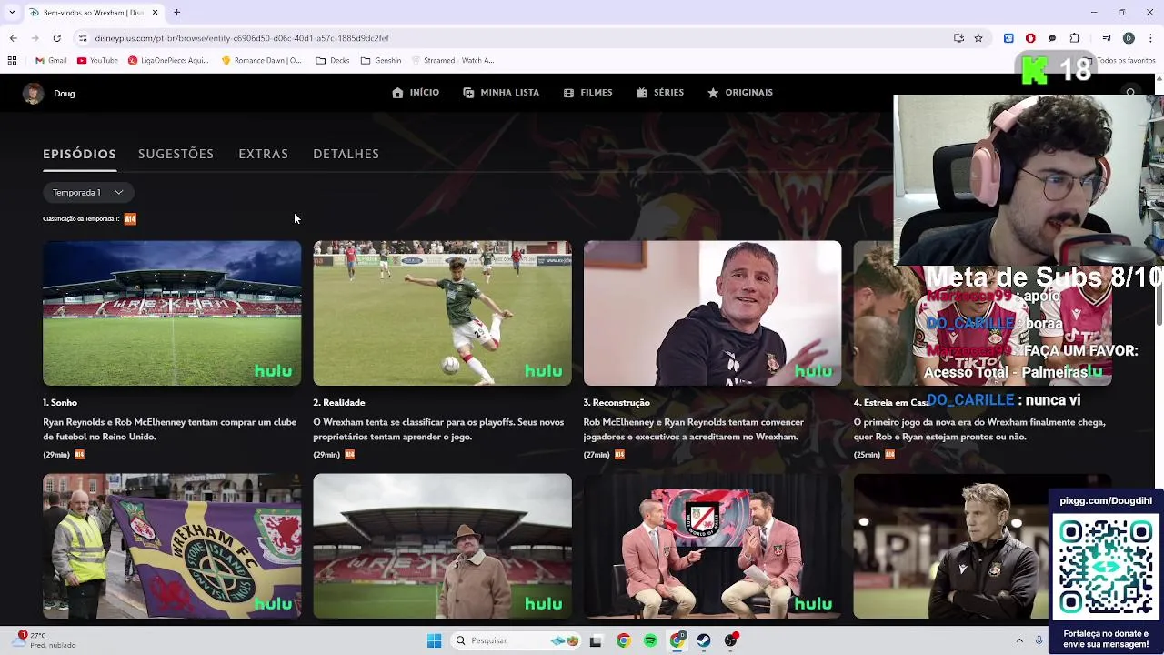Open first Chrome icon on taskbar
Image resolution: width=1164 pixels, height=655 pixels.
point(623,640)
